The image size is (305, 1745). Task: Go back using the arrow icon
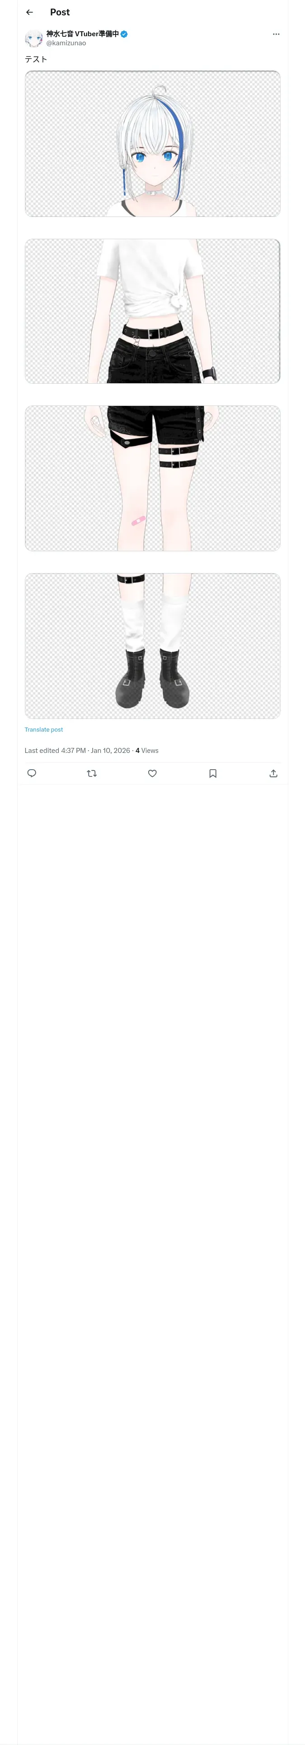coord(29,12)
